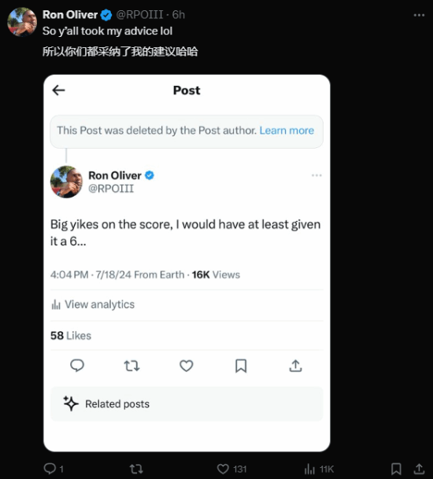433x479 pixels.
Task: Like the tweet showing 131 likes
Action: tap(231, 469)
